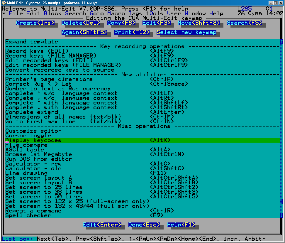Open the Search menu
Image resolution: width=285 pixels, height=243 pixels.
click(x=75, y=14)
